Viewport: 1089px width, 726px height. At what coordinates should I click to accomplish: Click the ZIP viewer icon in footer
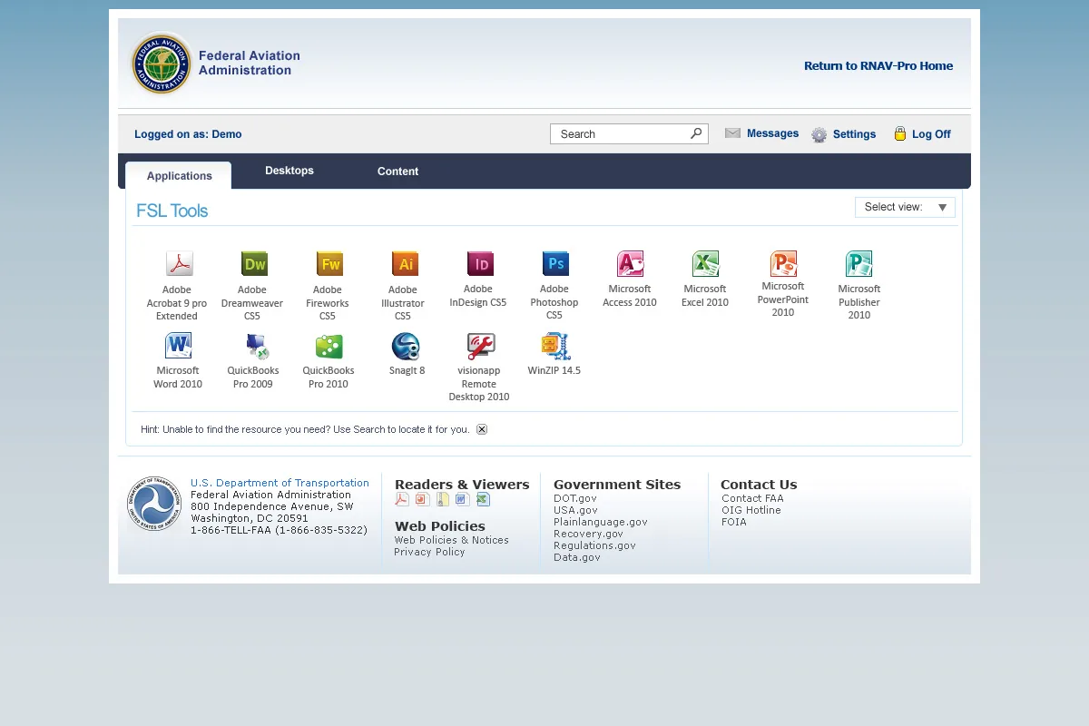pyautogui.click(x=443, y=499)
